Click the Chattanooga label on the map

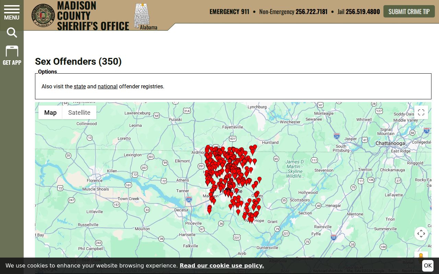390,143
